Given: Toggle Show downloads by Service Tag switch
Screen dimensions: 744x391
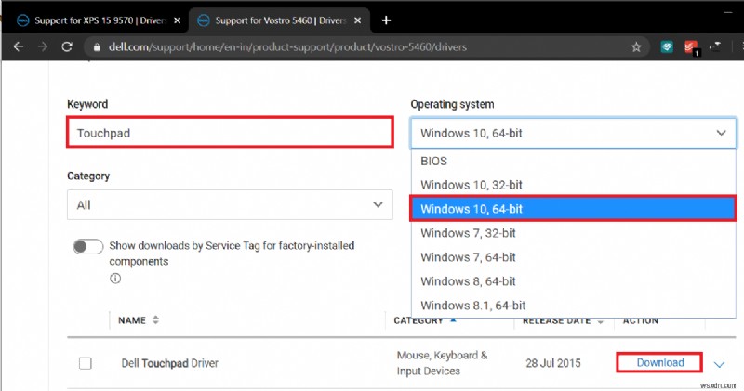Looking at the screenshot, I should [x=87, y=246].
